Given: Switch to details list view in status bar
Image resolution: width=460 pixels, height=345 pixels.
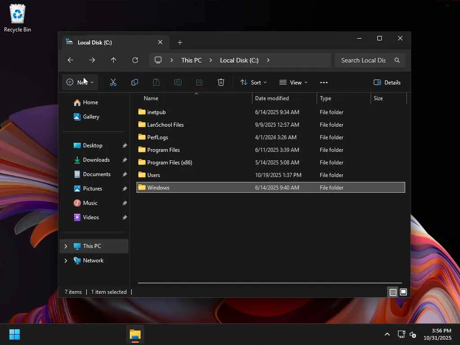Looking at the screenshot, I should 393,292.
